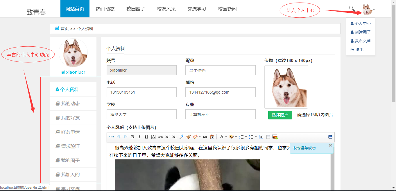The image size is (396, 191).
Task: Open the auto typeset options arrow
Action: pyautogui.click(x=200, y=137)
